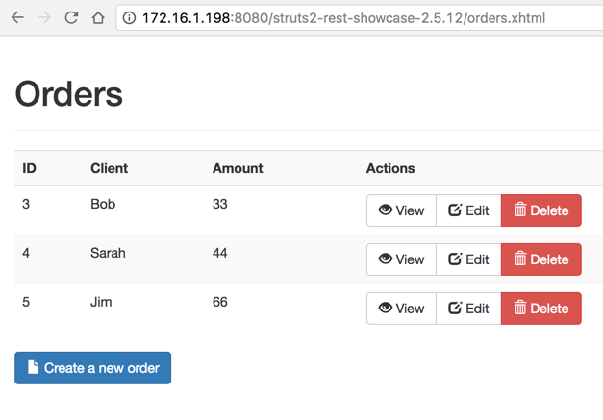Click the Orders page heading

tap(69, 94)
